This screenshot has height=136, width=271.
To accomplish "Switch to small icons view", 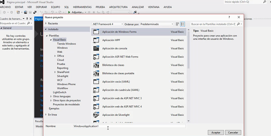I will (x=177, y=24).
